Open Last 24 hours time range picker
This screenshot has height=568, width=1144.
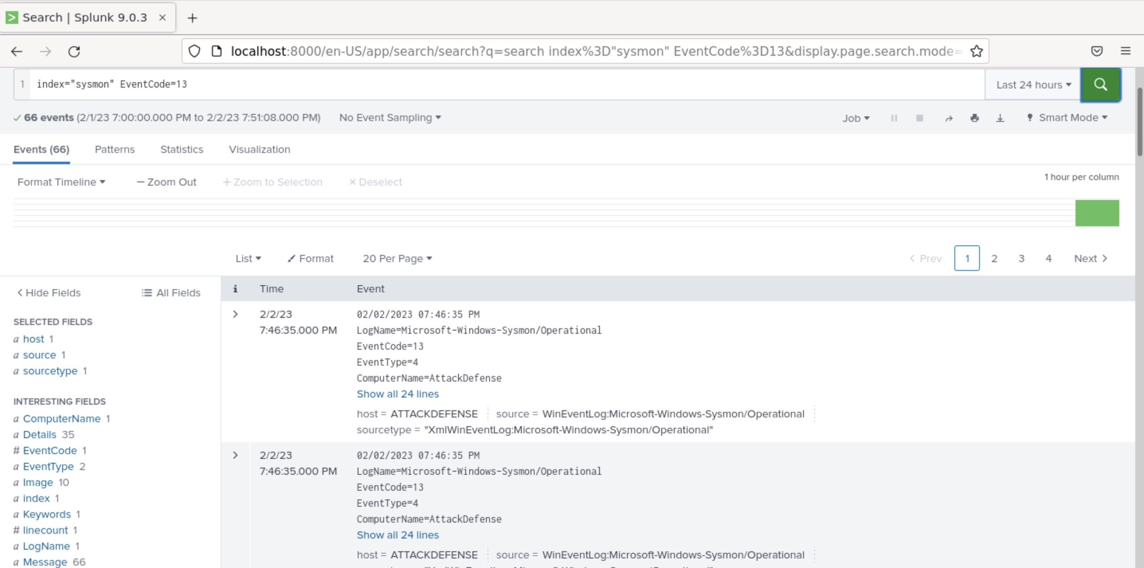1033,85
